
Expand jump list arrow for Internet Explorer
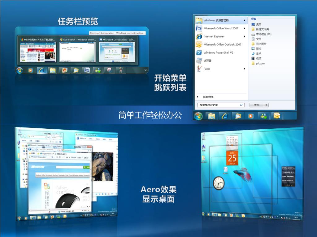245,36
